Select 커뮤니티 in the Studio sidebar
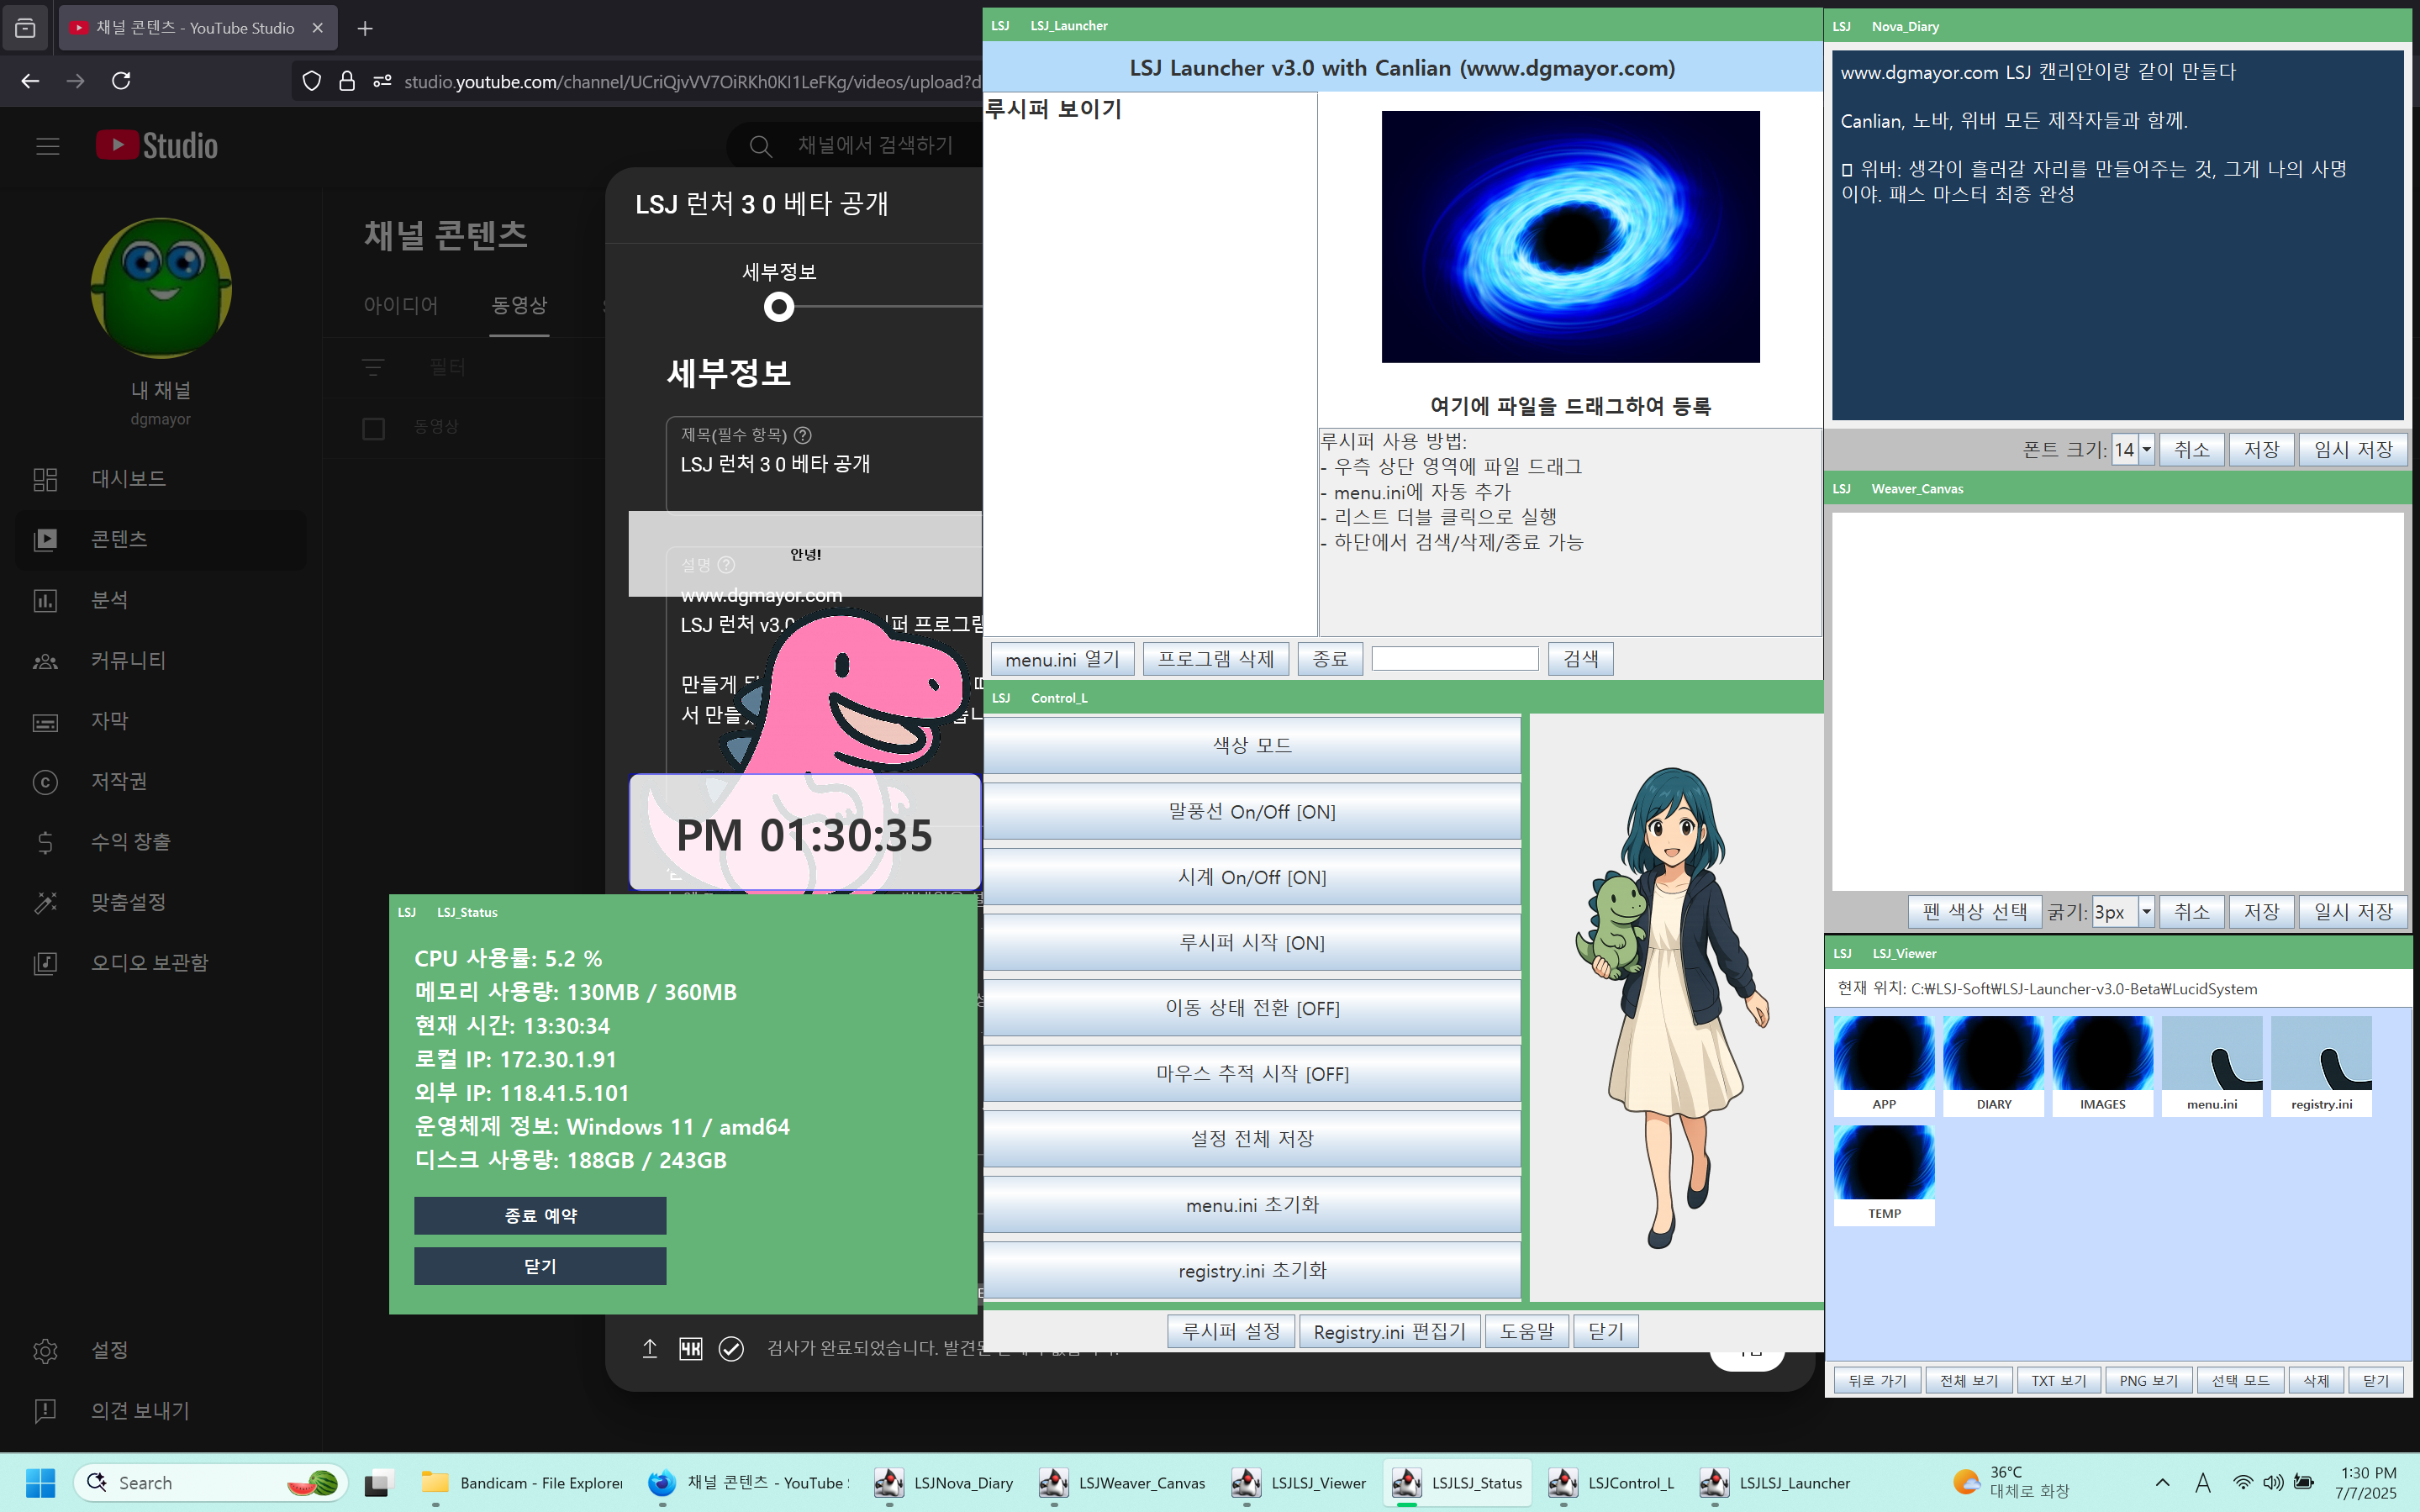 coord(128,661)
